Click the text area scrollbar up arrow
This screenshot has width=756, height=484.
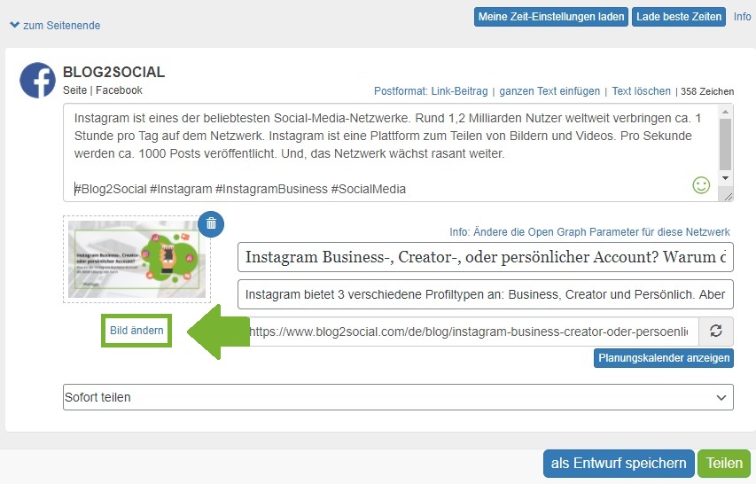pos(725,112)
